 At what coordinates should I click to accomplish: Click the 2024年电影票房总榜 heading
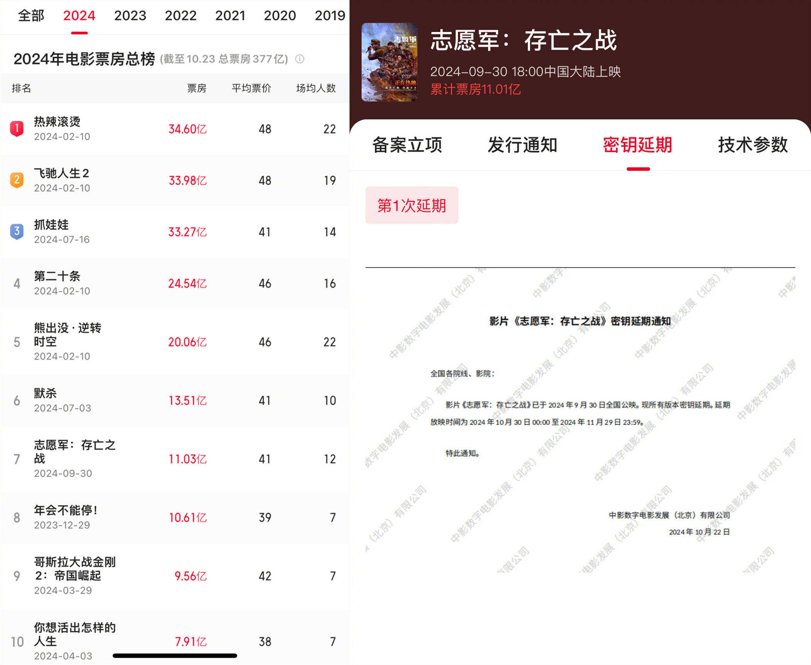click(x=84, y=59)
